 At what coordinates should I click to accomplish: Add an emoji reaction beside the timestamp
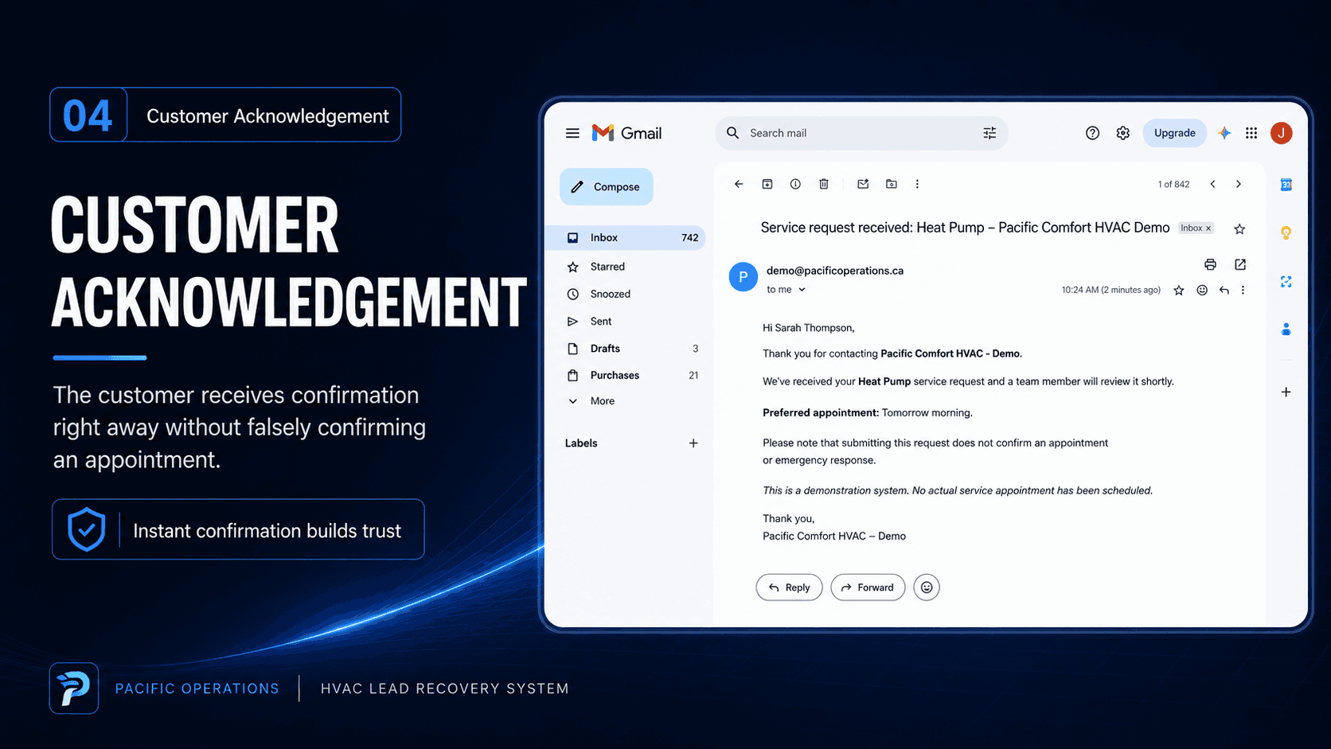(x=1202, y=291)
